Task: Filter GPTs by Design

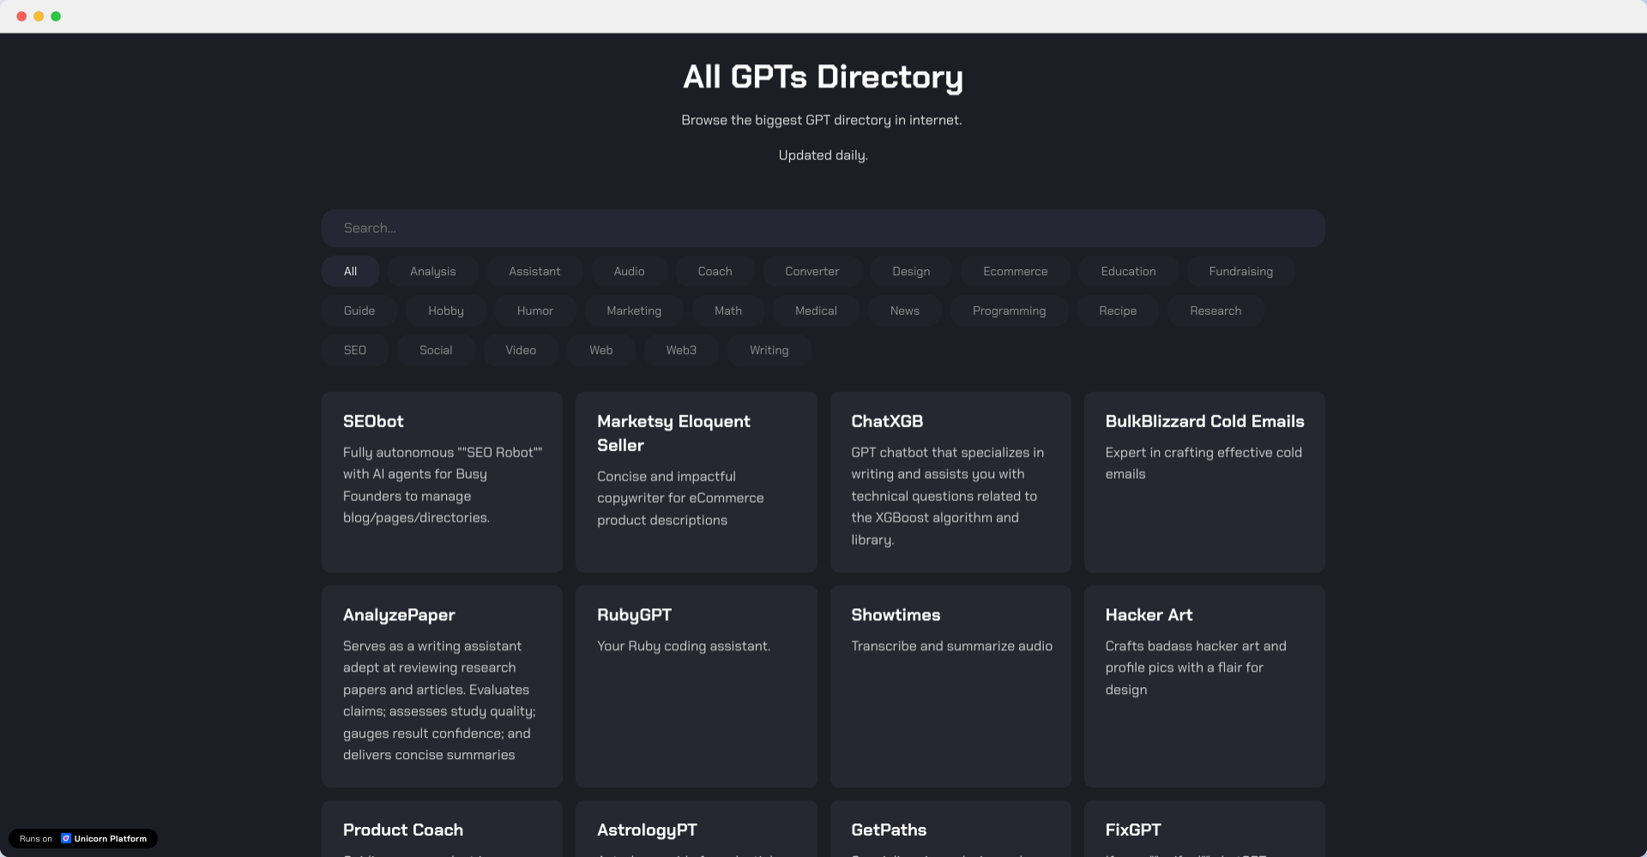Action: coord(911,271)
